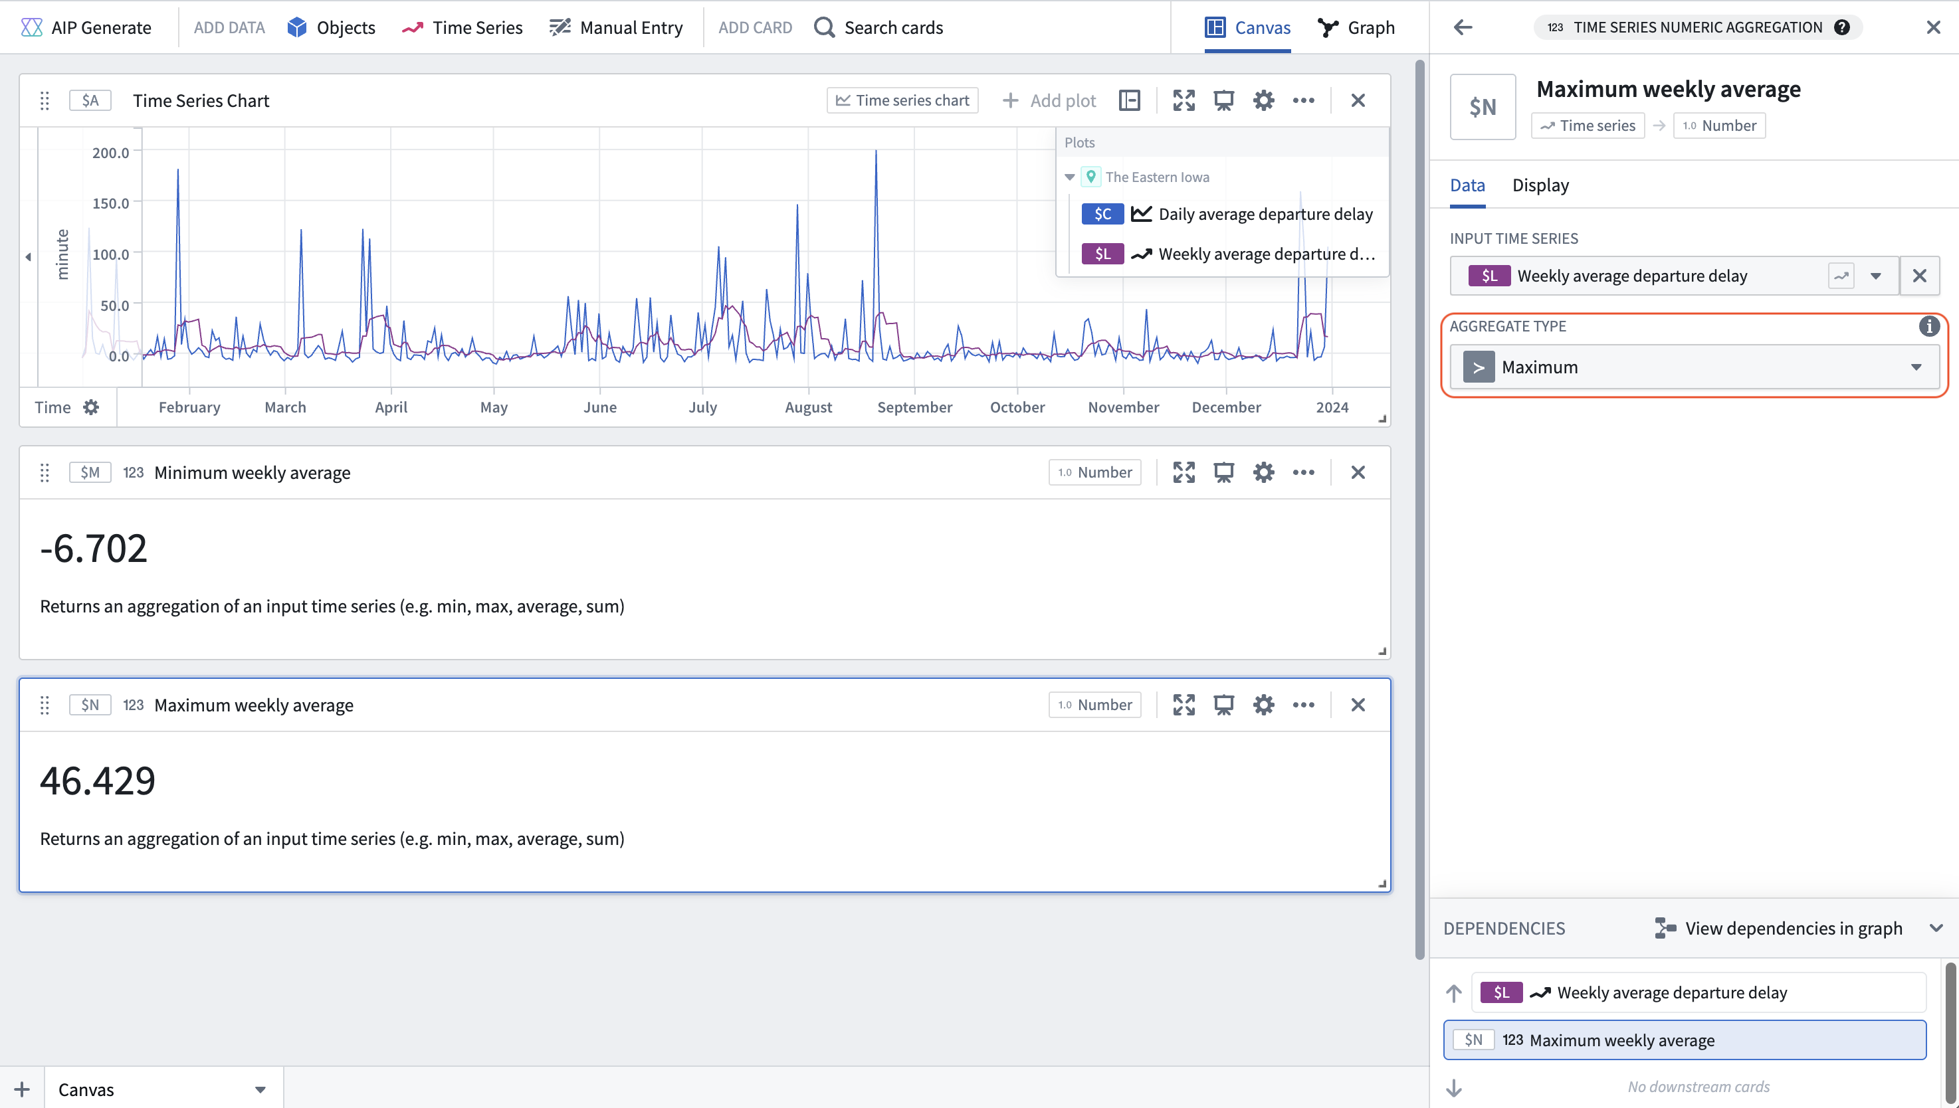
Task: Collapse The Eastern Iowa plots group
Action: click(x=1069, y=177)
